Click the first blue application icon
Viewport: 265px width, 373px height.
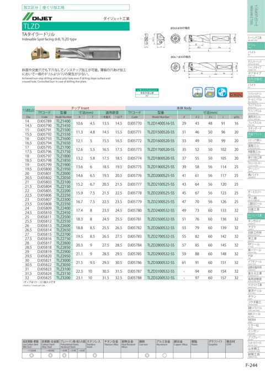(x=197, y=93)
